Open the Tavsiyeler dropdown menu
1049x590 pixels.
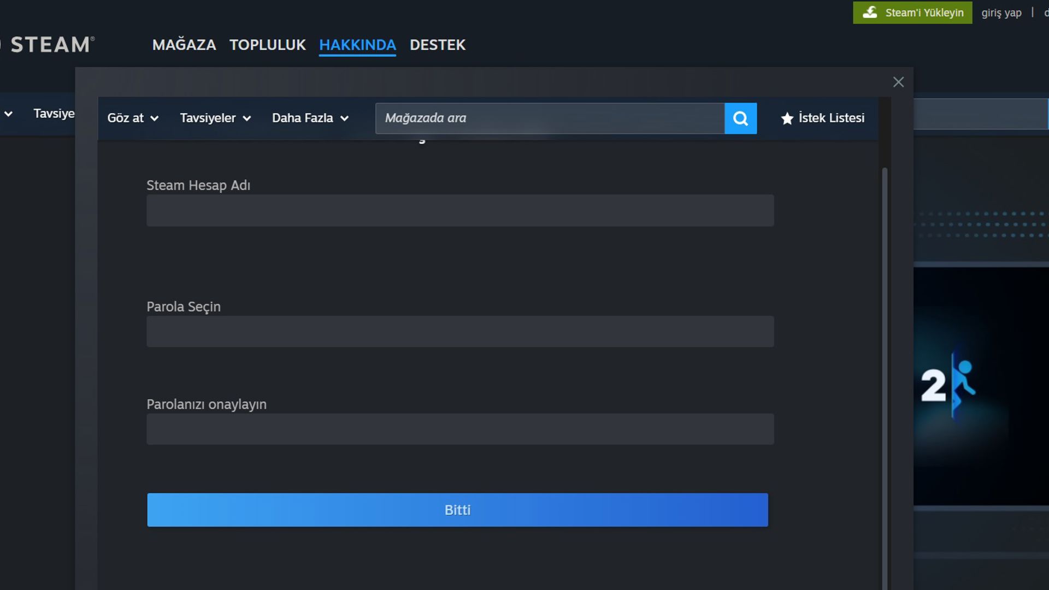[x=215, y=118]
